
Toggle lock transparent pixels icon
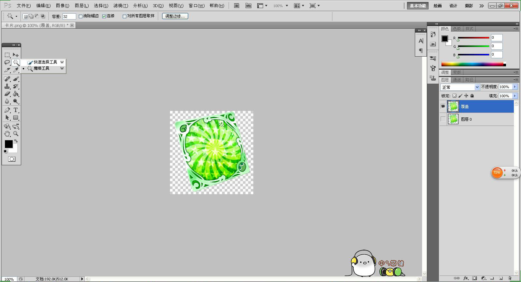click(x=454, y=96)
